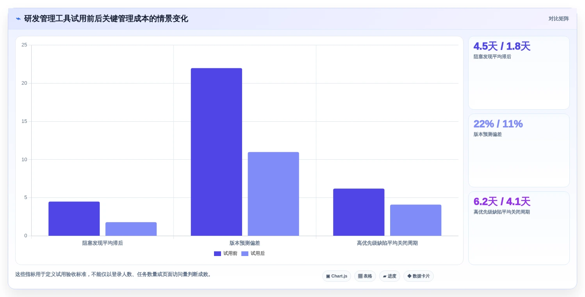Click the 试用后 bar for 高优先级缺陷平均关闭周期
The height and width of the screenshot is (297, 585).
tap(416, 220)
